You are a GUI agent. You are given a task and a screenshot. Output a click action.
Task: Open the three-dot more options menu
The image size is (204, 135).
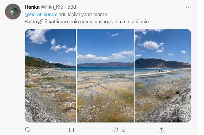188,7
